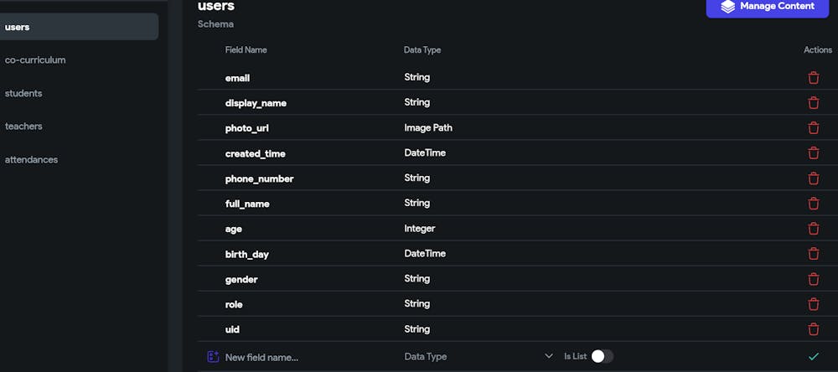Select the users collection in sidebar
The height and width of the screenshot is (372, 838).
(79, 27)
